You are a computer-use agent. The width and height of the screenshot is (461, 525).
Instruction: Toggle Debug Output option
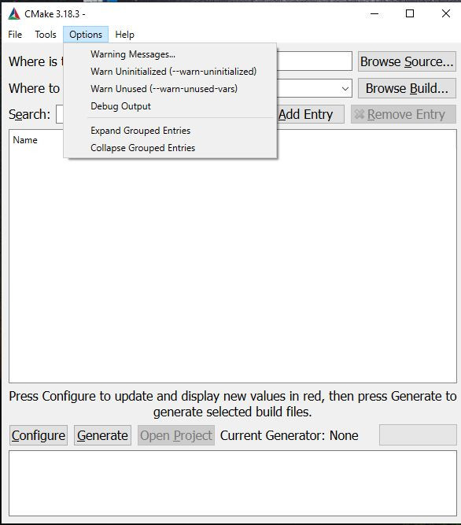point(170,106)
